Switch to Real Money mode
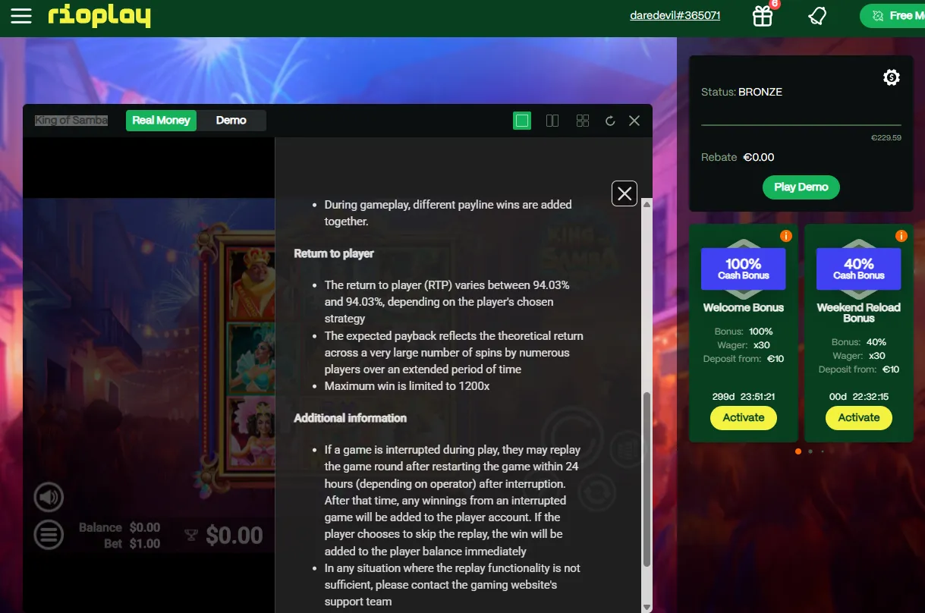This screenshot has height=613, width=925. (x=161, y=120)
